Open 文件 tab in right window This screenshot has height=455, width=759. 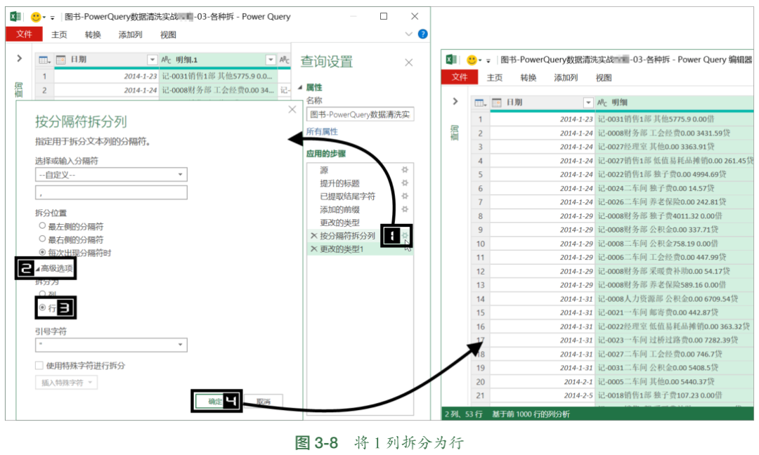460,77
